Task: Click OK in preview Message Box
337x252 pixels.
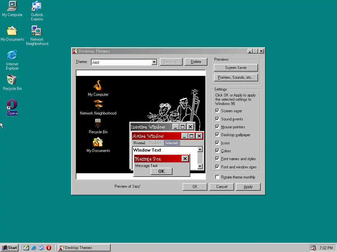Action: [161, 171]
